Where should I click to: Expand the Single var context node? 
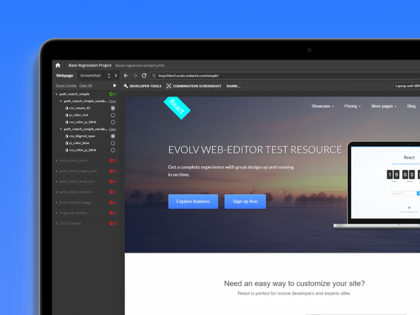click(x=56, y=213)
